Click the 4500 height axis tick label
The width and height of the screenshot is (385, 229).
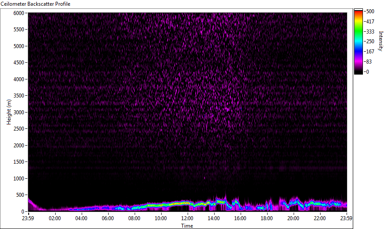click(x=19, y=63)
